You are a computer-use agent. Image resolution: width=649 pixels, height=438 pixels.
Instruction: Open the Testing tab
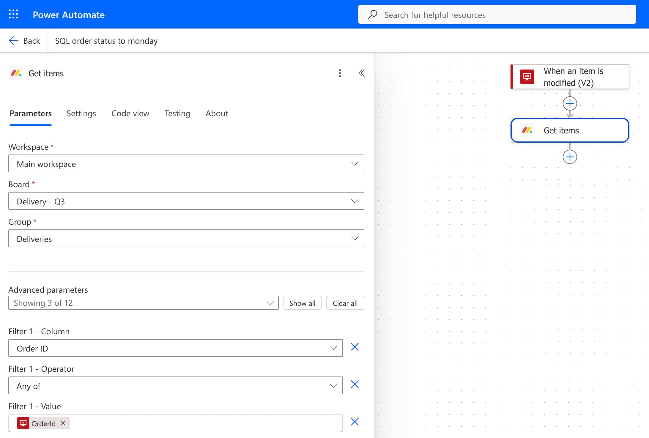click(x=177, y=114)
